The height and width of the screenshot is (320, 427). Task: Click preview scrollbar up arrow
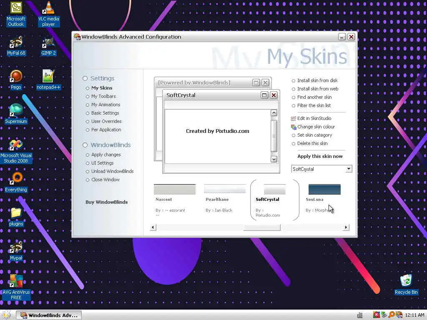[x=274, y=112]
